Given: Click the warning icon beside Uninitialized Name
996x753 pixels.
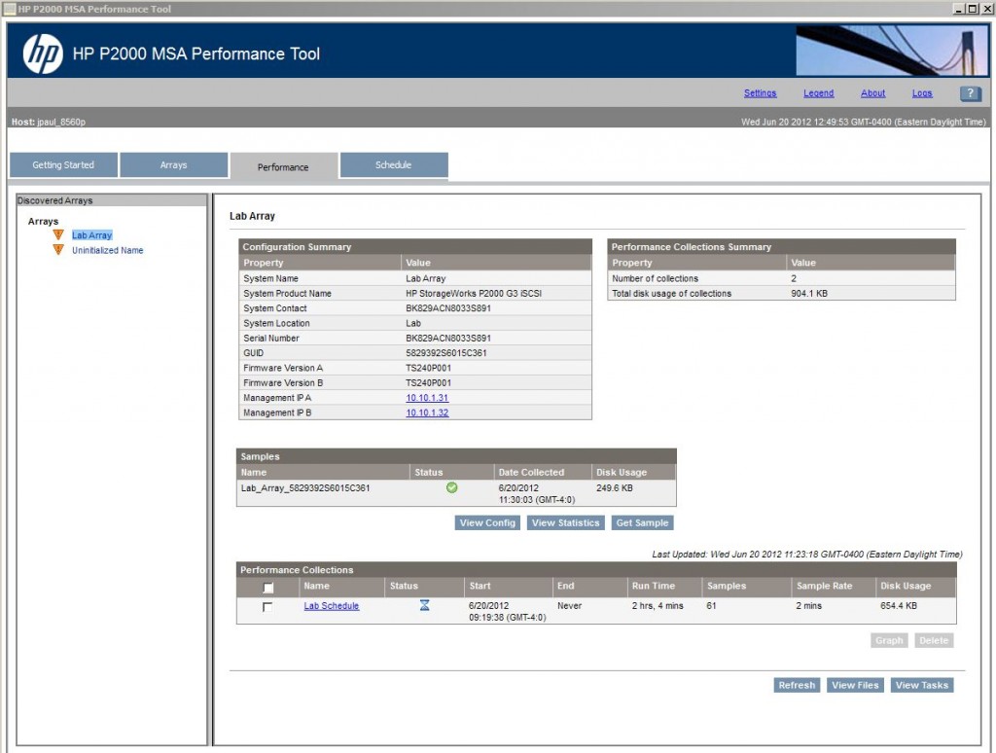Looking at the screenshot, I should pos(58,250).
